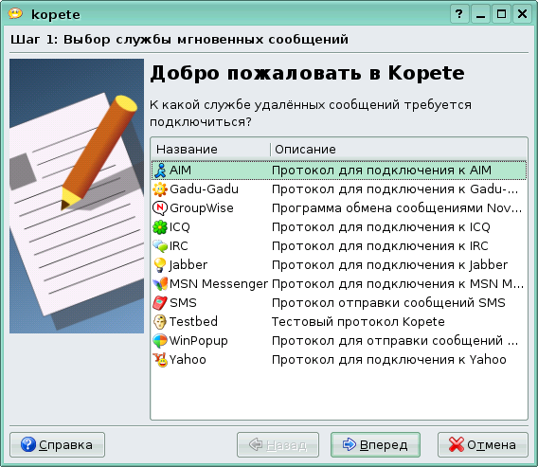Click description 'Протокол для подключения к AIM'

pyautogui.click(x=382, y=171)
